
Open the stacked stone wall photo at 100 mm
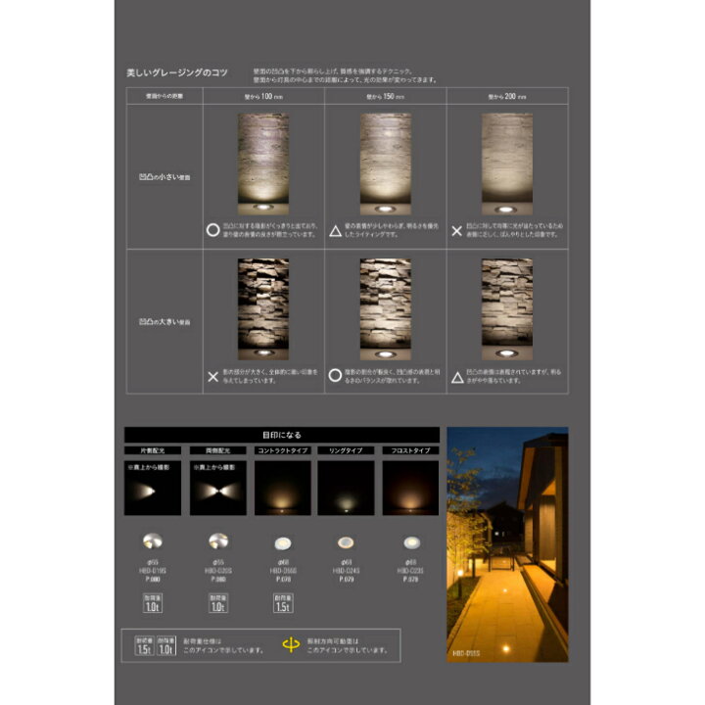point(263,309)
